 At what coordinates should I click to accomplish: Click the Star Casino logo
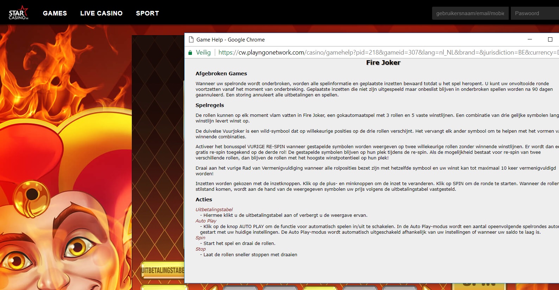(18, 13)
